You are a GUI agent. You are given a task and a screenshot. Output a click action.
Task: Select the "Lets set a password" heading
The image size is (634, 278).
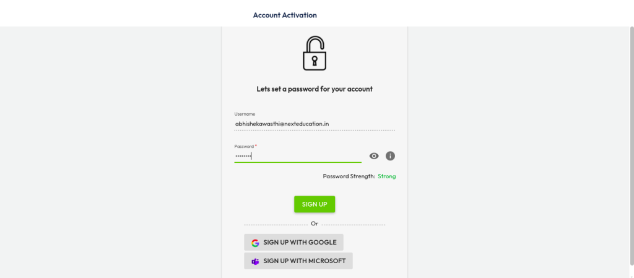(315, 89)
